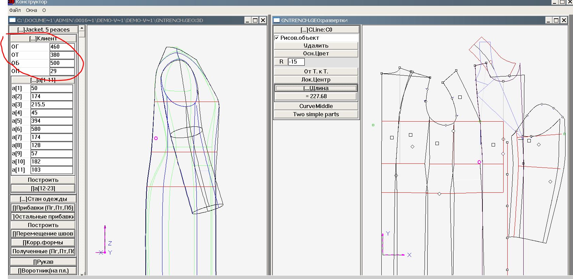573x279 pixels.
Task: Collapse the [...]Стан одежды section
Action: pos(43,199)
